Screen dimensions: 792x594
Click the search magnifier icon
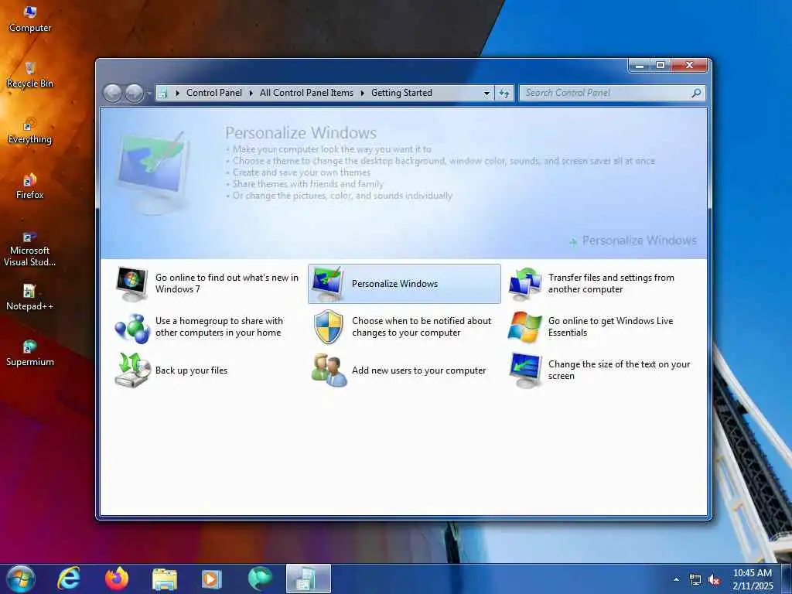click(x=697, y=93)
